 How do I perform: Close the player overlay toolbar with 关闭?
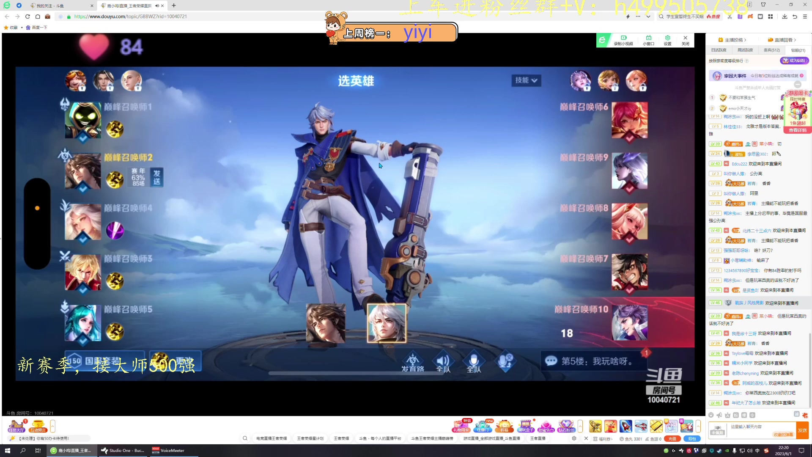pyautogui.click(x=686, y=40)
